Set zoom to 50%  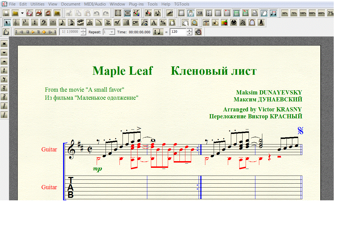(x=285, y=13)
